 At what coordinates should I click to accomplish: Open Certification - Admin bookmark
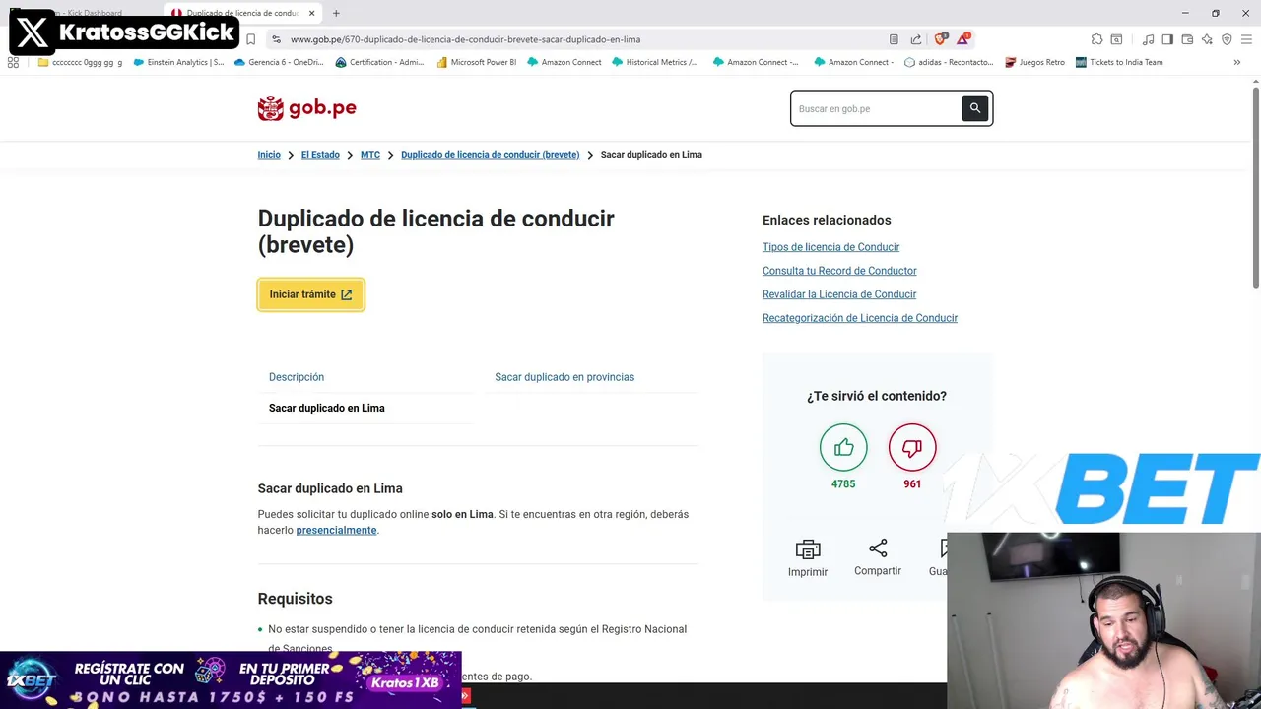pyautogui.click(x=379, y=62)
